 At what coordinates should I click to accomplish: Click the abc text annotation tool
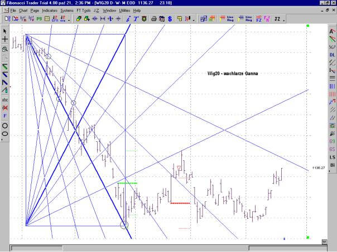pos(5,100)
